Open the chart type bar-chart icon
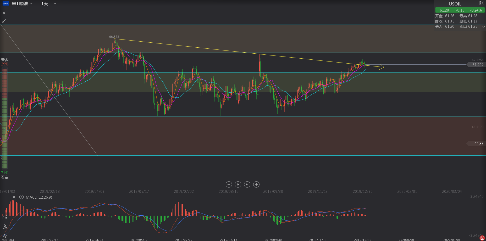This screenshot has height=241, width=486. [x=5, y=217]
